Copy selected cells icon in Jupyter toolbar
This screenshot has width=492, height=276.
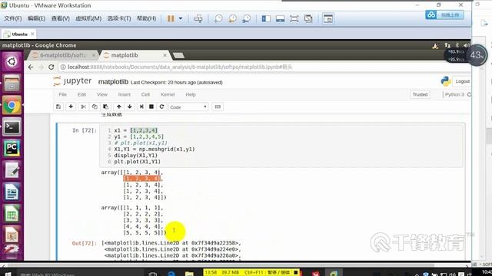95,107
